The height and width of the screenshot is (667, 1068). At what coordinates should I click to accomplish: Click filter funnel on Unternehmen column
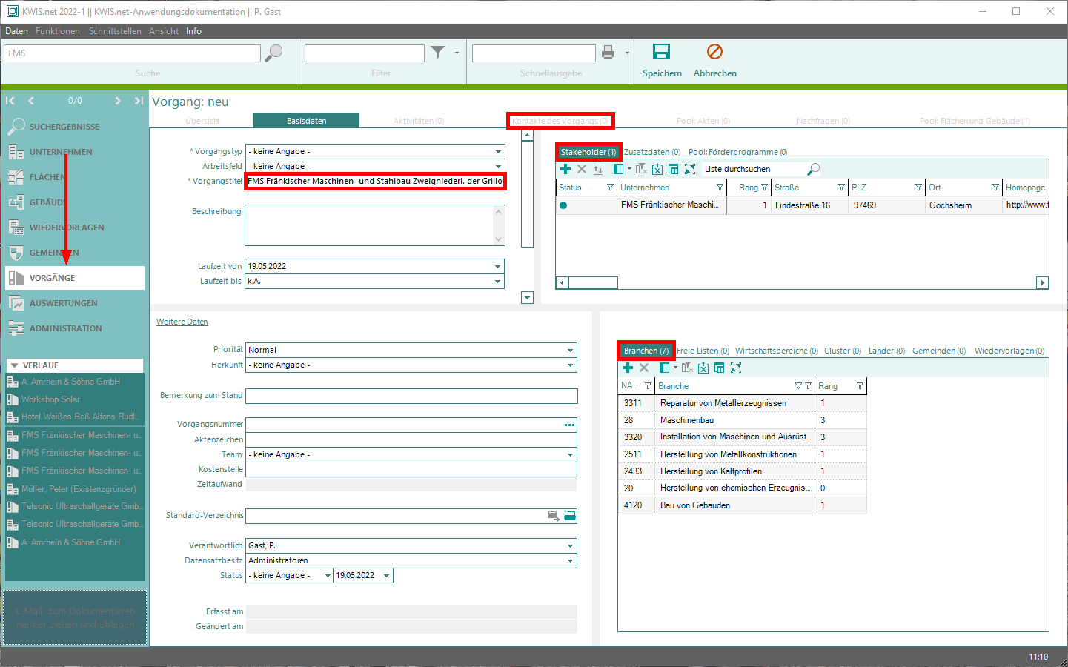click(720, 188)
